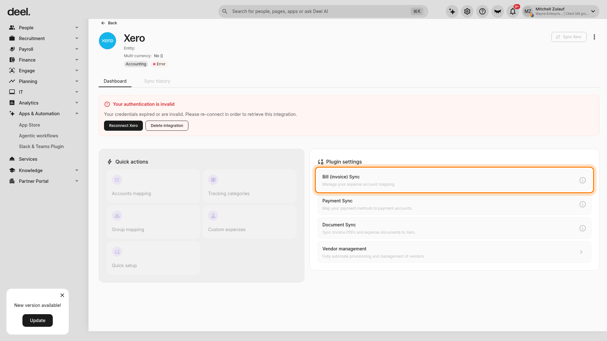Collapse the Apps & Automation chevron
The width and height of the screenshot is (607, 341).
[x=77, y=113]
